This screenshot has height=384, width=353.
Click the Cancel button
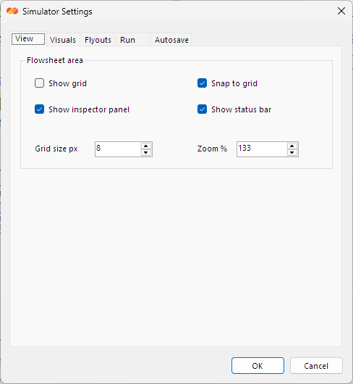click(316, 366)
